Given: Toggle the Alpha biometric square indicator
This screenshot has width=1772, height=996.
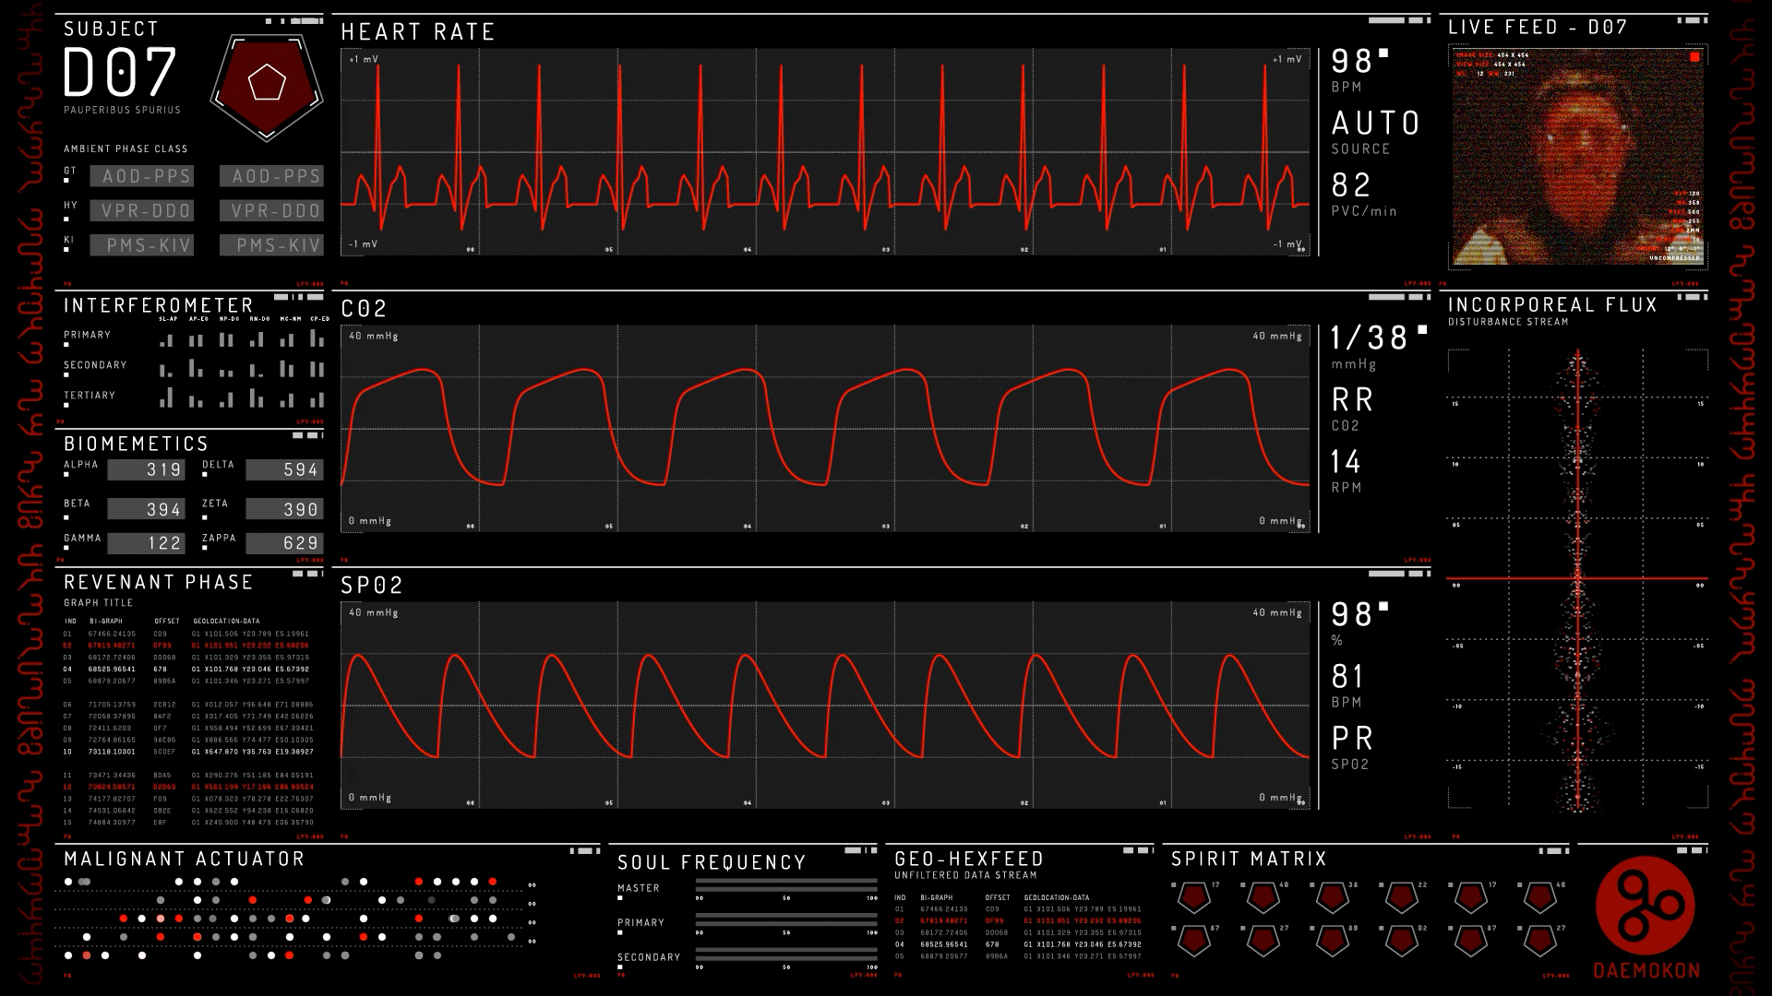Looking at the screenshot, I should pos(66,476).
